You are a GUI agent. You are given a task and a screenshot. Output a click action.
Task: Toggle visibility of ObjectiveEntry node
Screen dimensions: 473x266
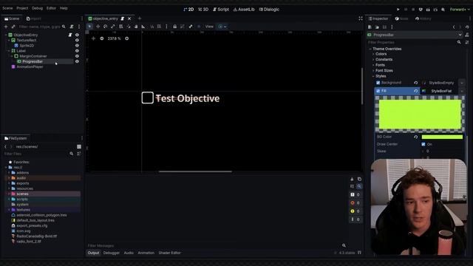point(77,35)
